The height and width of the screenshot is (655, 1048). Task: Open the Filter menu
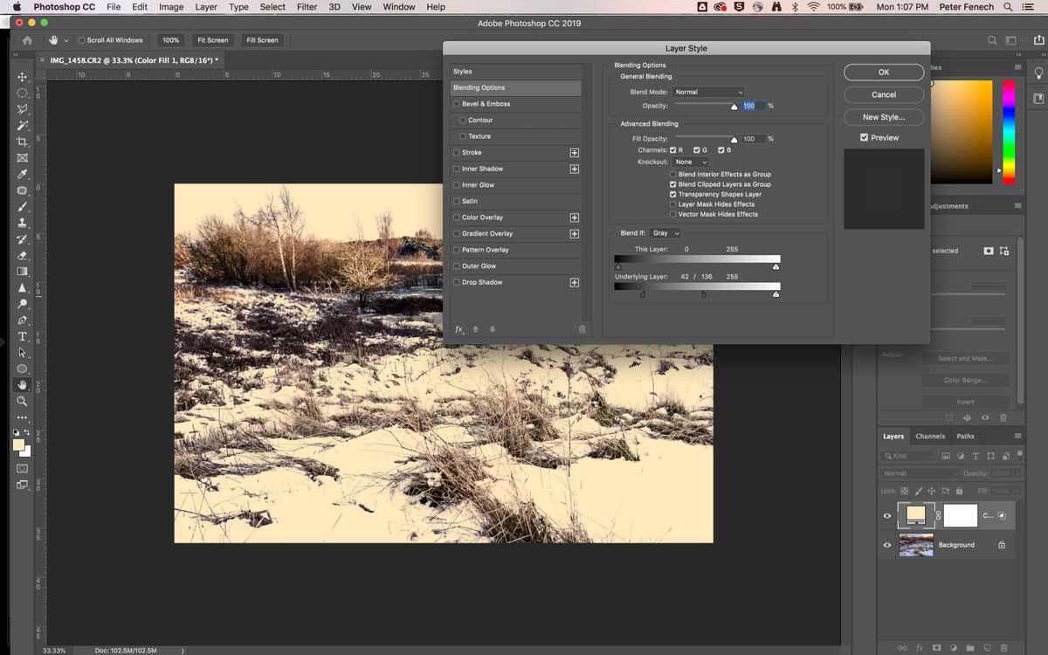point(307,6)
